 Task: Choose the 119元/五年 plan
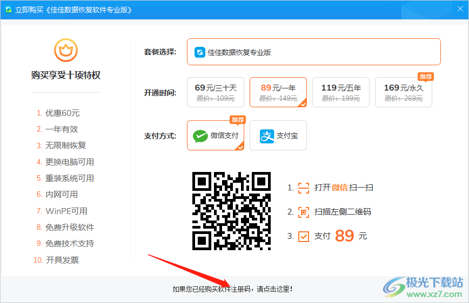coord(341,92)
